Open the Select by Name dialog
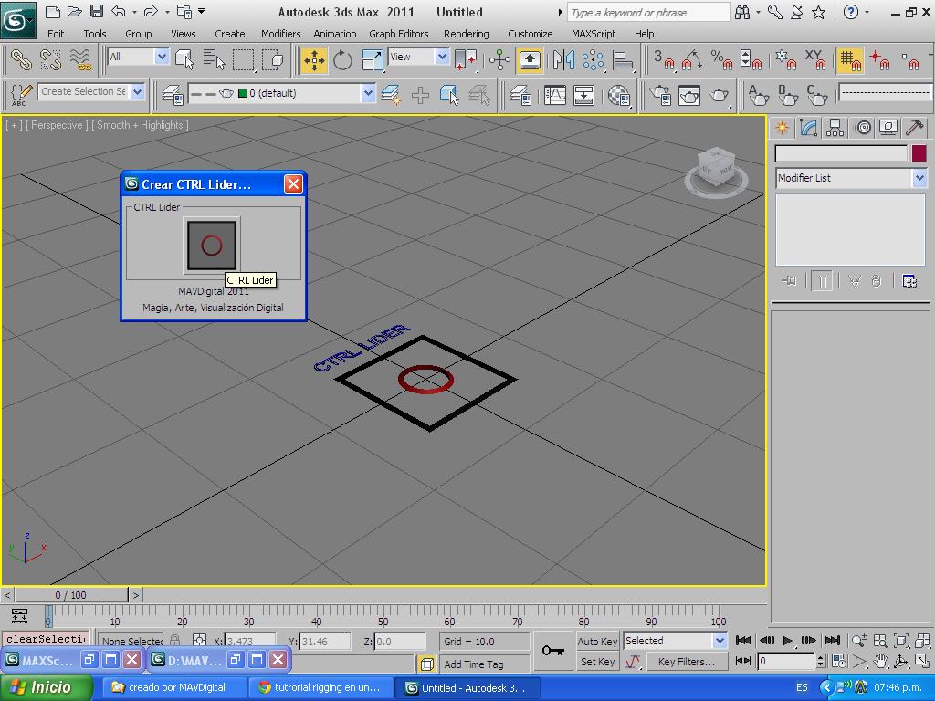This screenshot has width=935, height=701. tap(214, 59)
